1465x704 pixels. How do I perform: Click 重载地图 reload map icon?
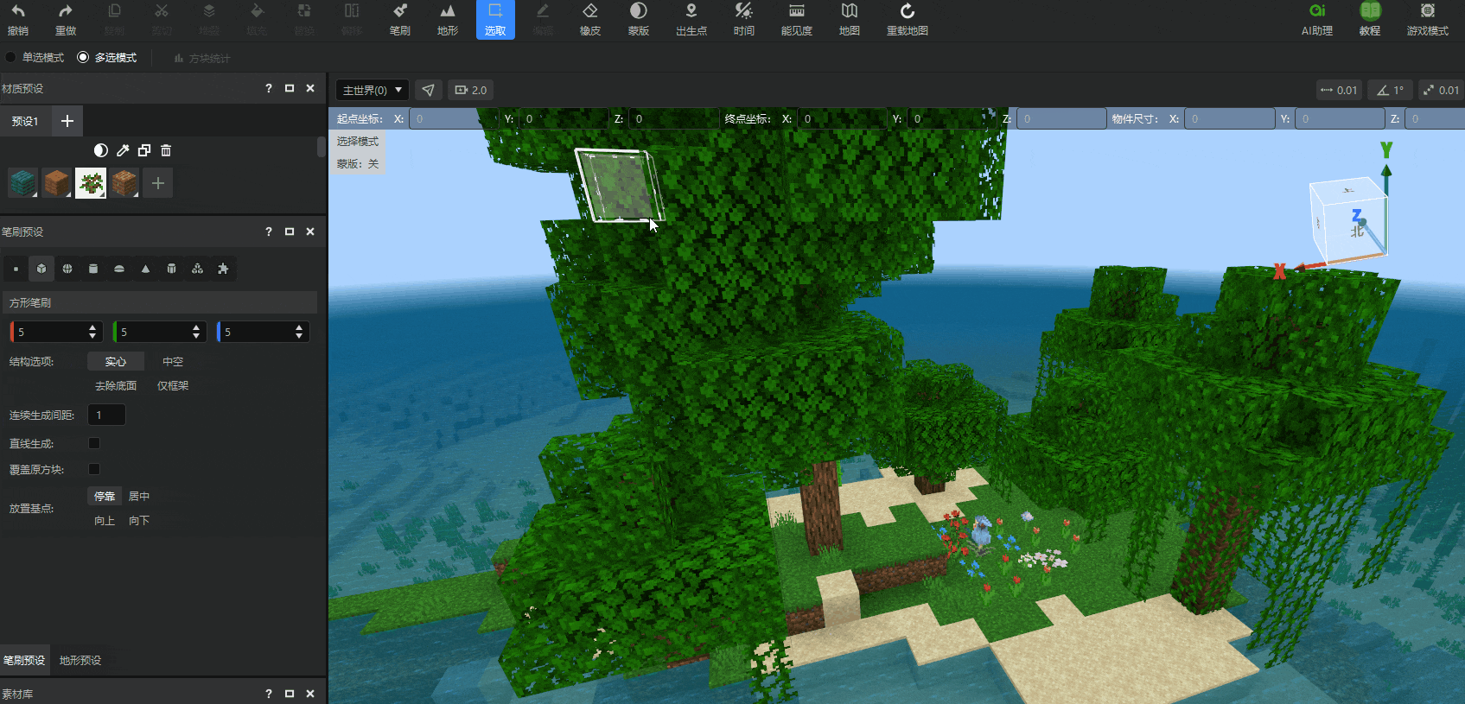[x=907, y=11]
